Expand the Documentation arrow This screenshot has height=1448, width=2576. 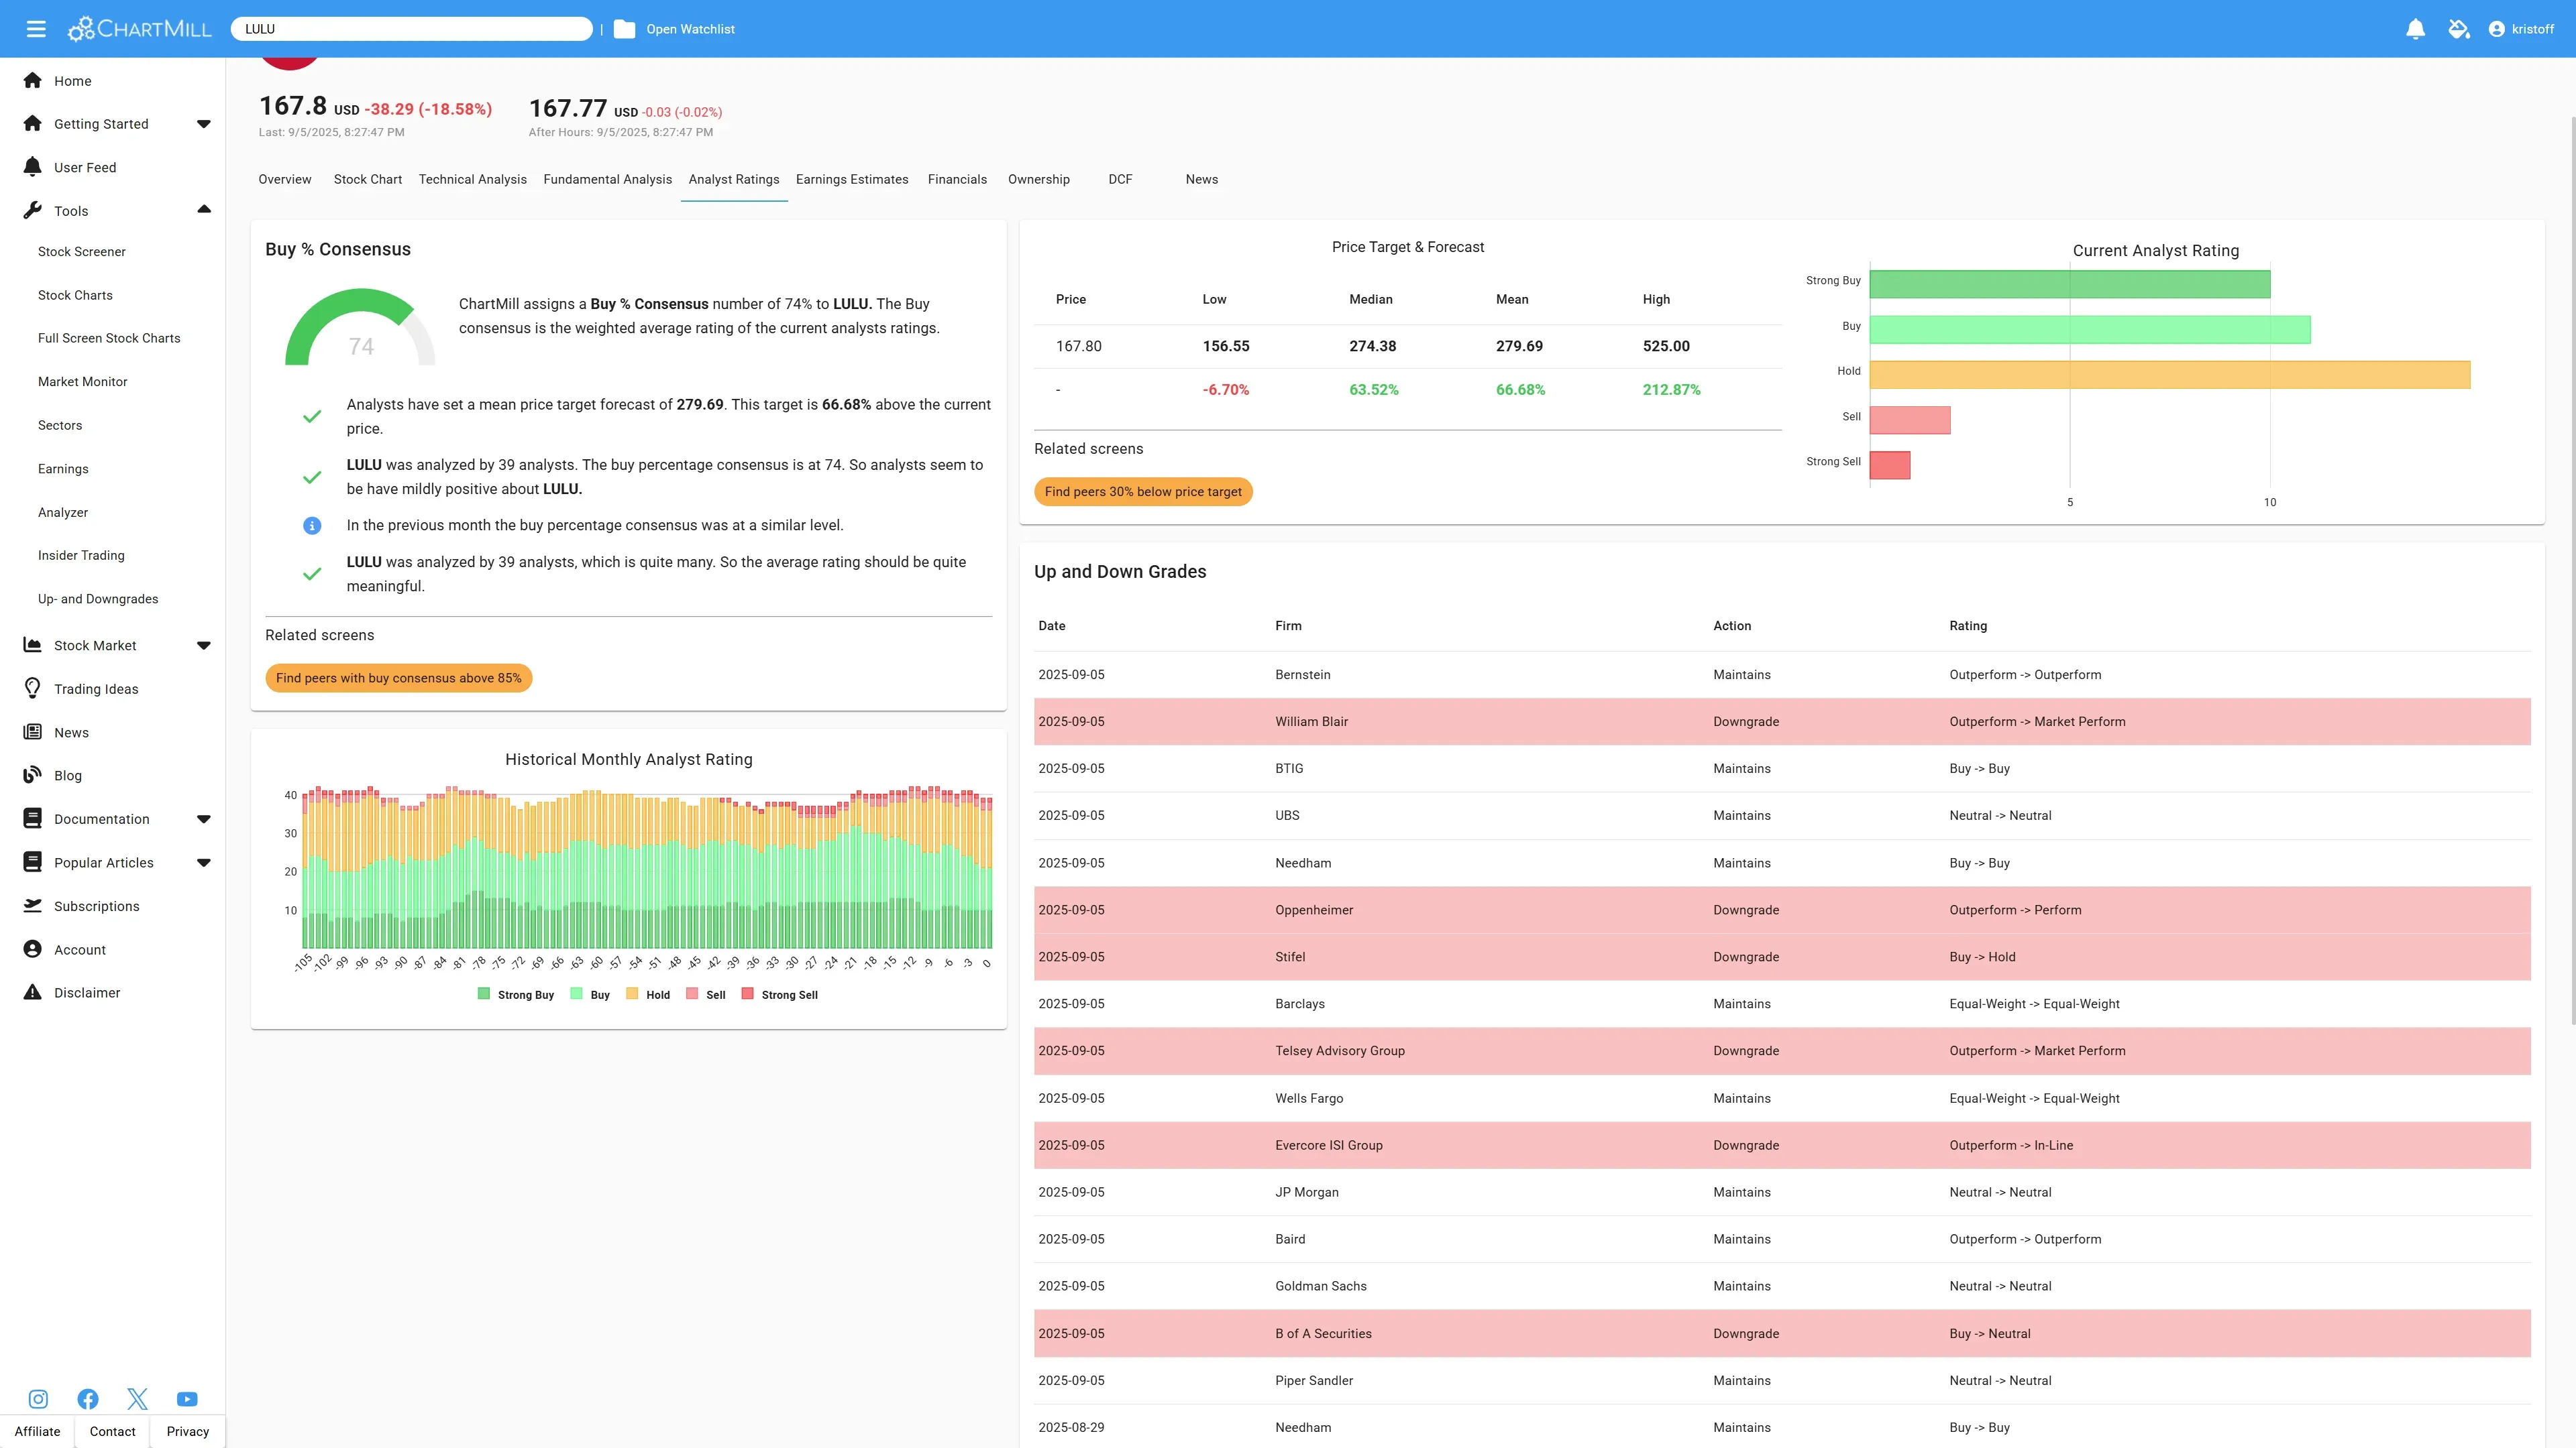tap(204, 819)
